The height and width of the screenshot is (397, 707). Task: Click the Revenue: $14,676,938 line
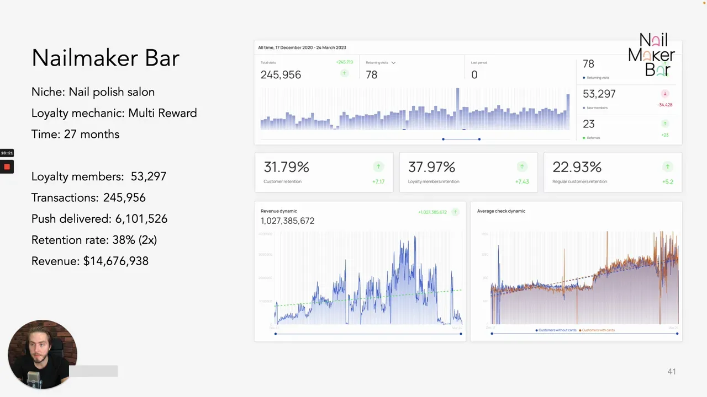(x=90, y=261)
